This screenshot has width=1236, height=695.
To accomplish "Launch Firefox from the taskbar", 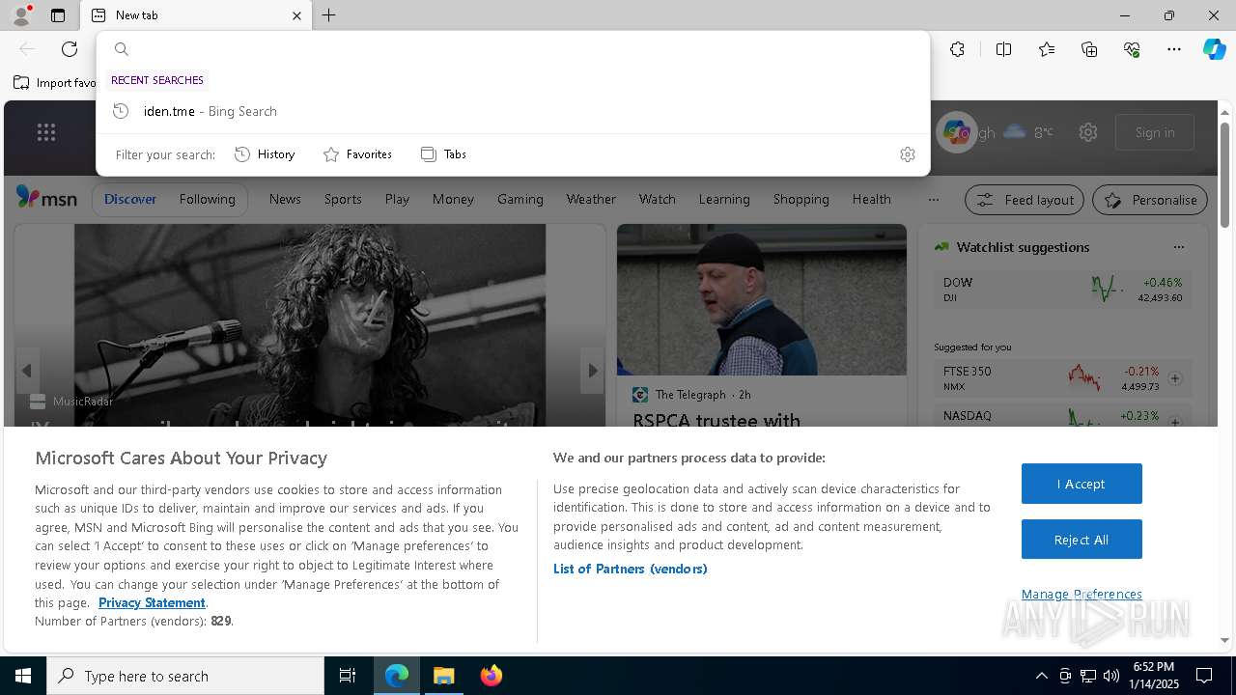I will (x=491, y=676).
